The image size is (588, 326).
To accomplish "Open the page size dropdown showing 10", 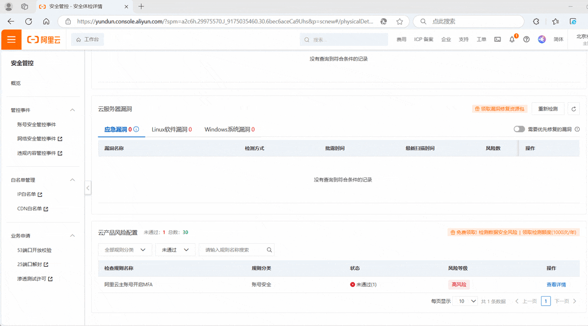I will [x=465, y=301].
